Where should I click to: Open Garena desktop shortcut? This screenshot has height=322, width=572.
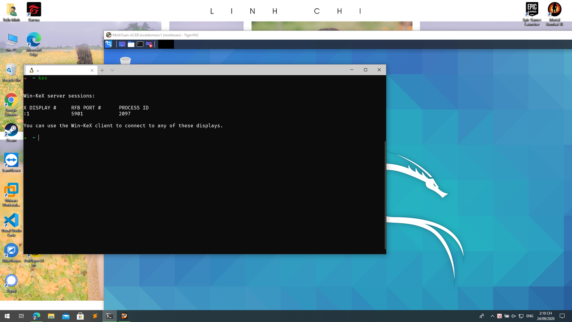pyautogui.click(x=34, y=12)
